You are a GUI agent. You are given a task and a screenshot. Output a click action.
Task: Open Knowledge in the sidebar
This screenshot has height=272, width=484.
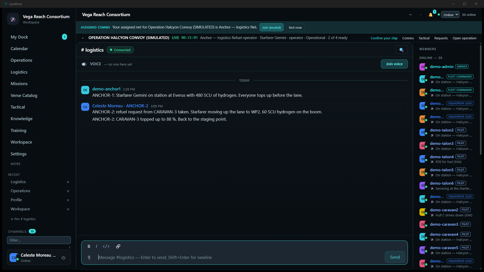pos(39,119)
